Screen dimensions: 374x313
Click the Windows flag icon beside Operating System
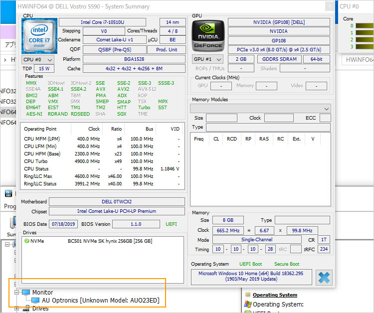(x=247, y=304)
